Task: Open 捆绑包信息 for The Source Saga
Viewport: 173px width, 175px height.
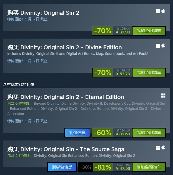Action: 62,167
